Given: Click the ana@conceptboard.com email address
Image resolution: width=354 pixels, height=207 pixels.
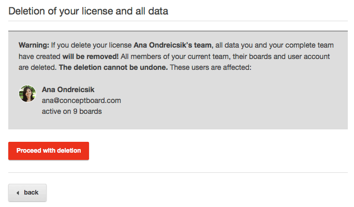Looking at the screenshot, I should pos(81,100).
